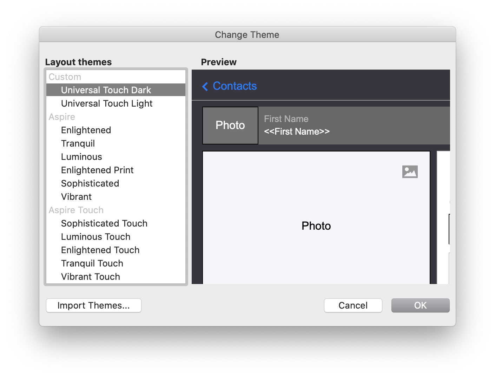Select the Vibrant theme
The height and width of the screenshot is (378, 495).
click(76, 197)
